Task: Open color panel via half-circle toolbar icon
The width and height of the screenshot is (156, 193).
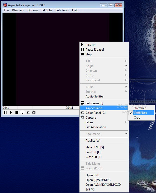Action: tap(28, 113)
